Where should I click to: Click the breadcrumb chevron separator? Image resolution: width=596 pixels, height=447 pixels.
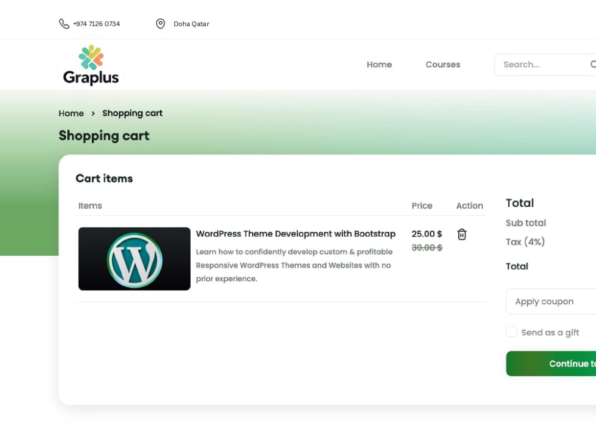coord(93,113)
